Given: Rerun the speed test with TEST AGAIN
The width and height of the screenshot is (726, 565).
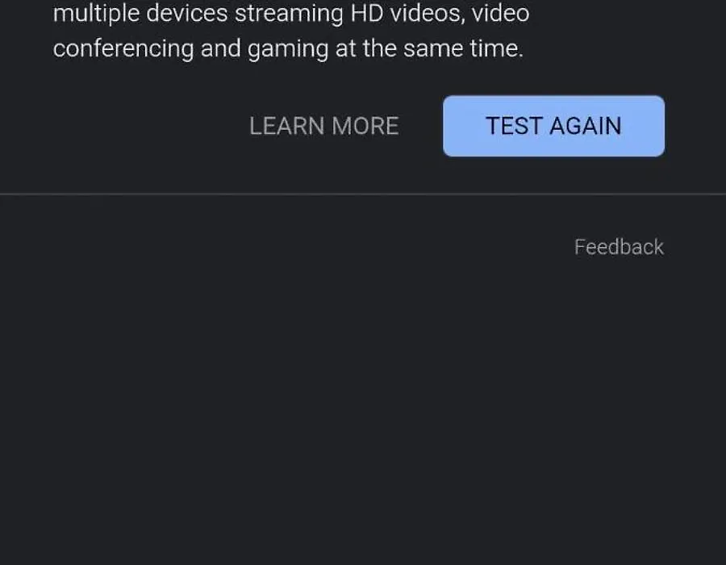Looking at the screenshot, I should point(553,126).
